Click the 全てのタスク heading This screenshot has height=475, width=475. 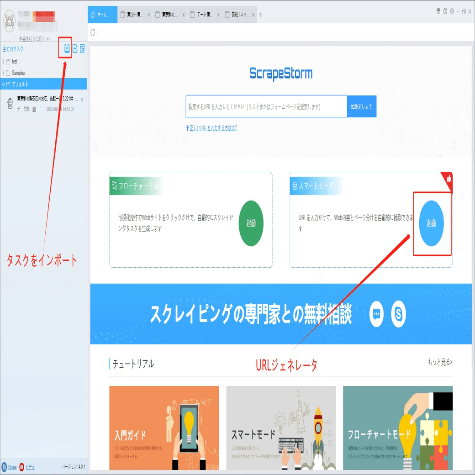(13, 49)
